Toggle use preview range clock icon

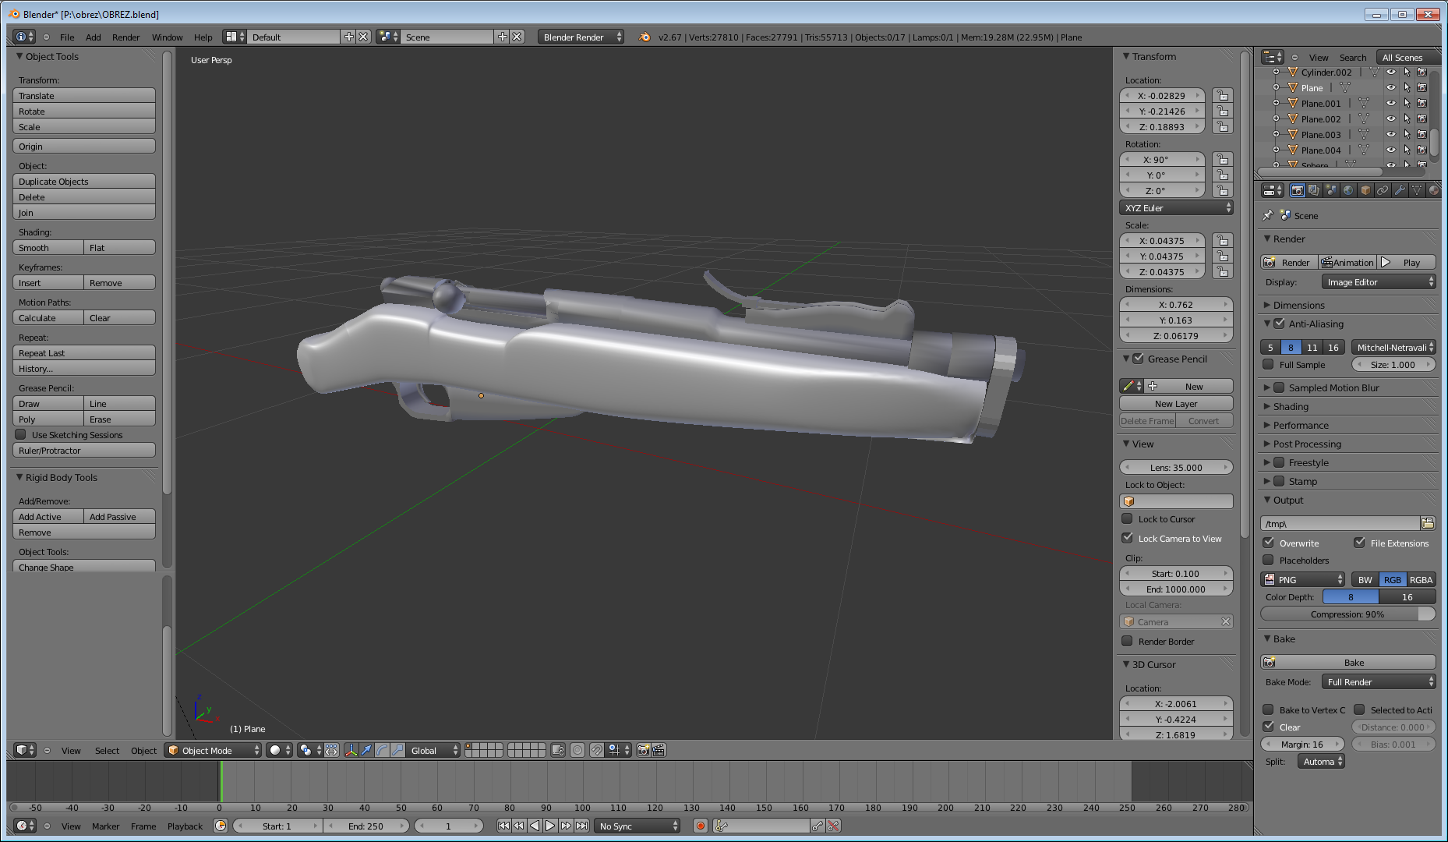point(221,826)
